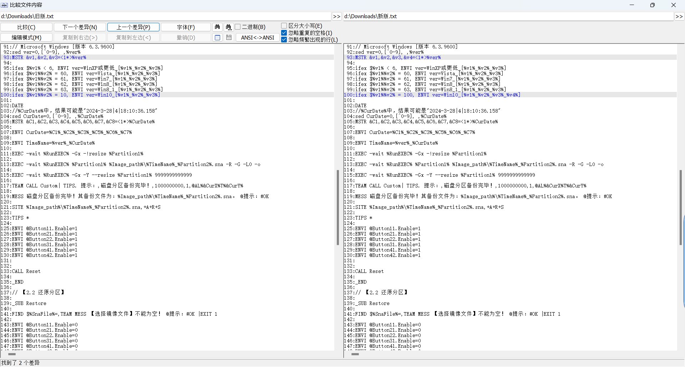Open the 字体(F) font dialog
The image size is (685, 367).
pyautogui.click(x=186, y=27)
